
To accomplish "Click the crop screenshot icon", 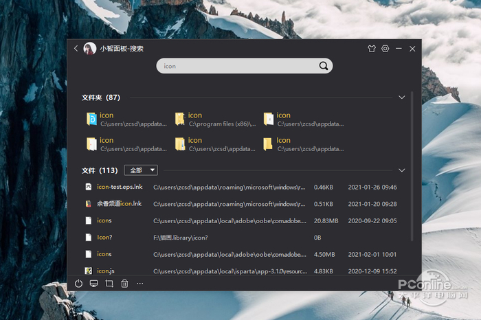I will (109, 284).
